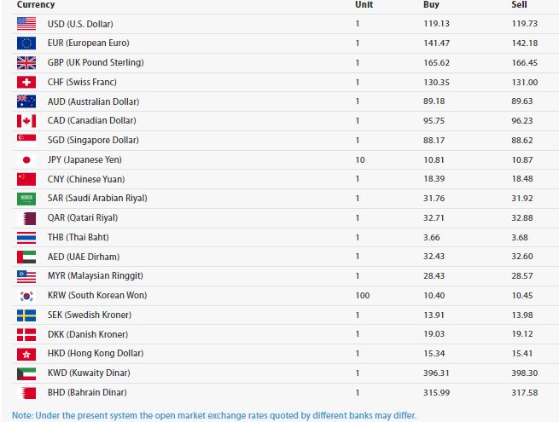Click the Kuwaiti flag icon
Screen dimensions: 559x422
click(x=26, y=373)
